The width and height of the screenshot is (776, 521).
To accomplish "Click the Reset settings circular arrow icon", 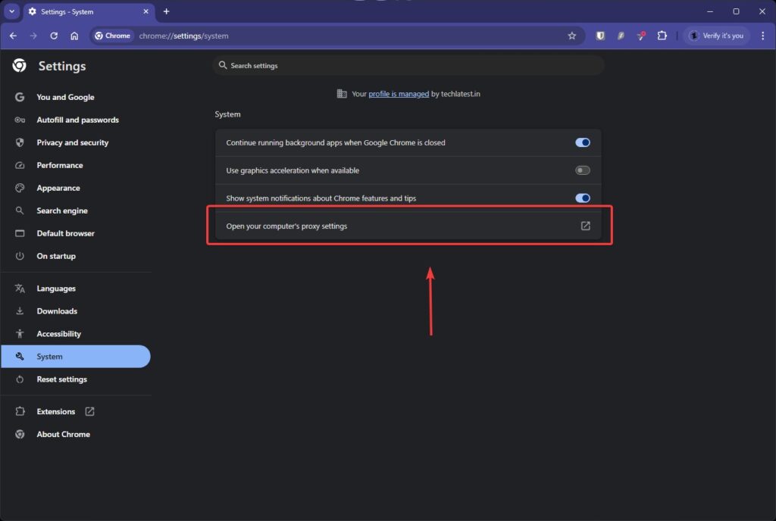I will pos(19,379).
